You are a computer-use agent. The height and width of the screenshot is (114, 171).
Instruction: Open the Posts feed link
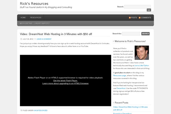[x=134, y=18]
